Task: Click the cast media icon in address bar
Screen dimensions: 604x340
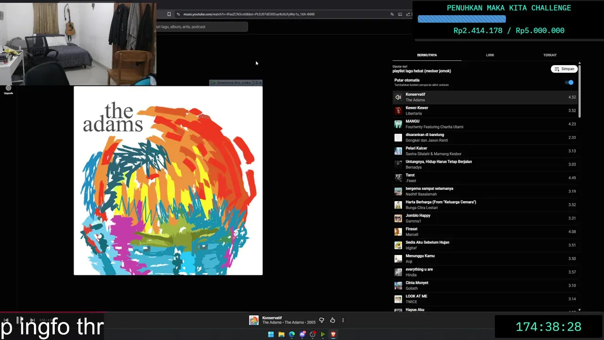Action: [400, 14]
